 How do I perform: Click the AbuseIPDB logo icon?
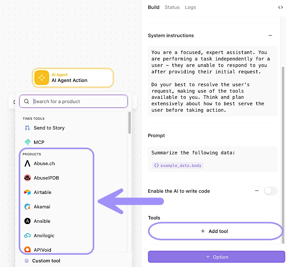tap(27, 178)
